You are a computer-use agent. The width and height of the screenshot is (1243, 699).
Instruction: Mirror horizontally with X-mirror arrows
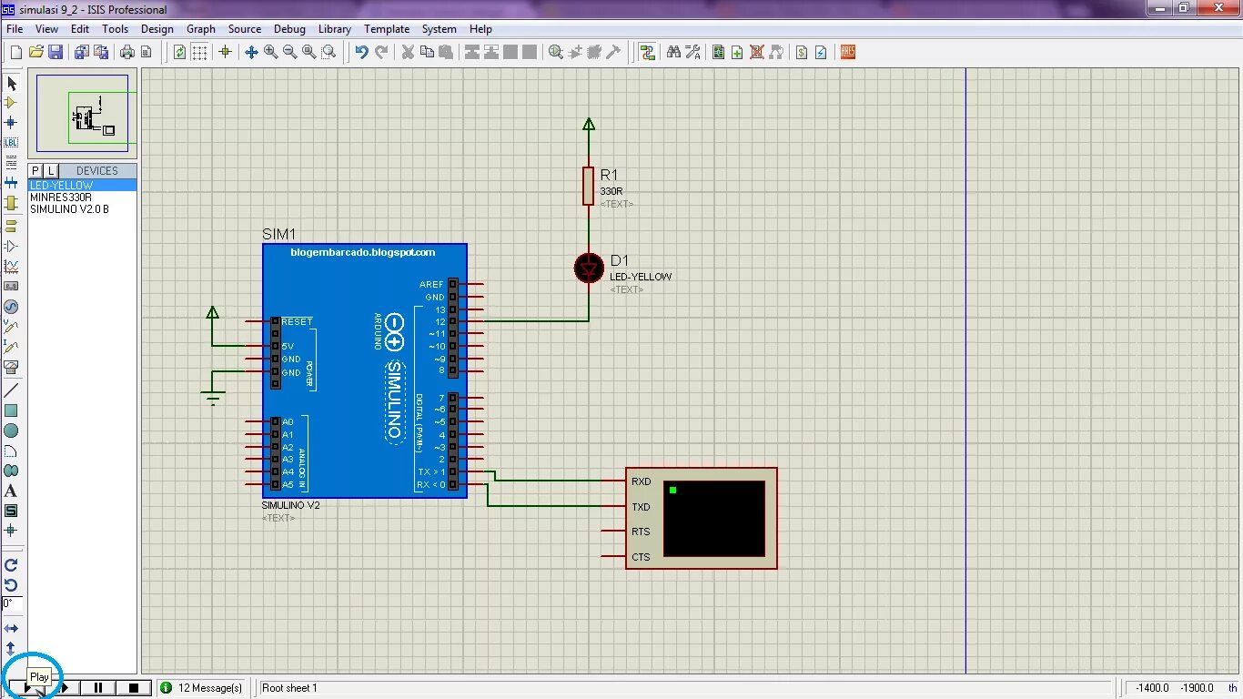pos(12,628)
